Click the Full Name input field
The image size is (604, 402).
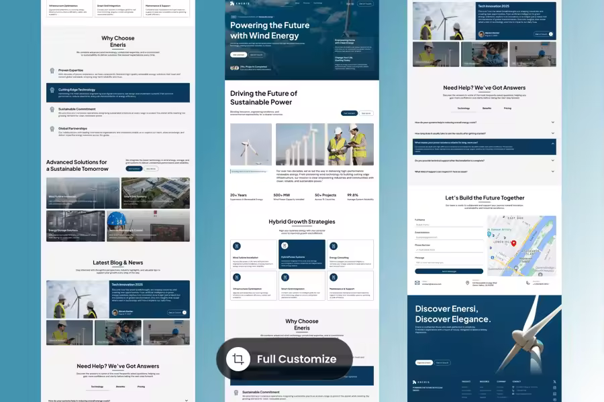pos(448,225)
